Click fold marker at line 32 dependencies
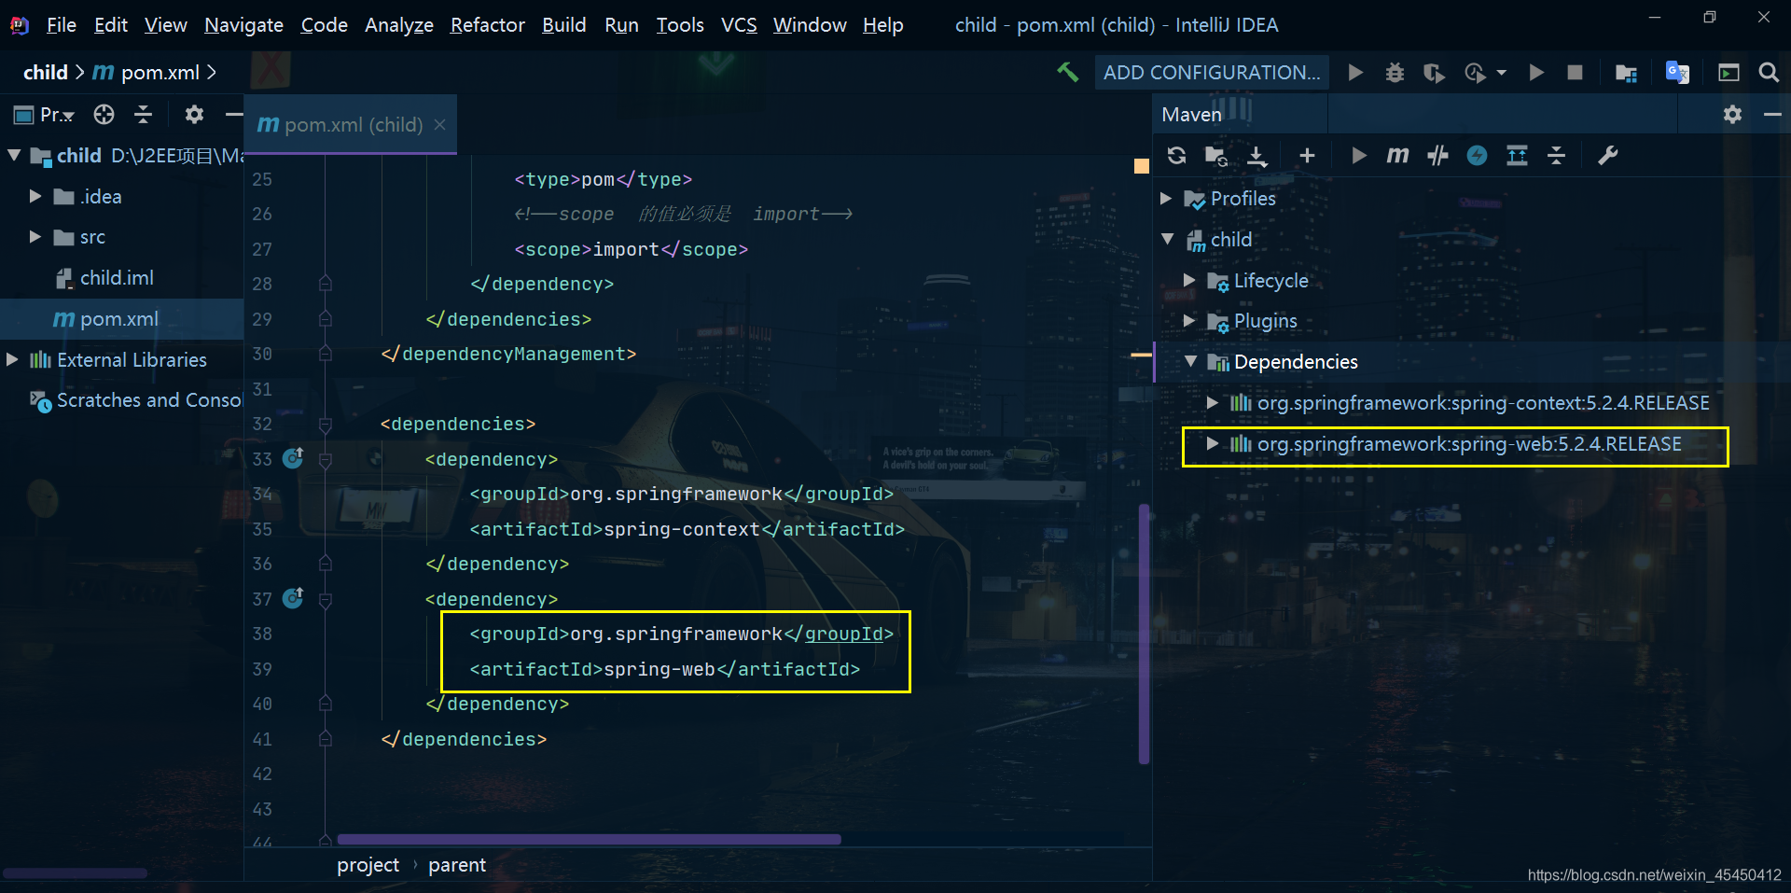 click(325, 425)
